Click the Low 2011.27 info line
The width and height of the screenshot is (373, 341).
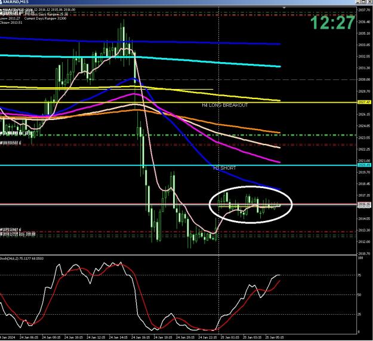coord(10,19)
